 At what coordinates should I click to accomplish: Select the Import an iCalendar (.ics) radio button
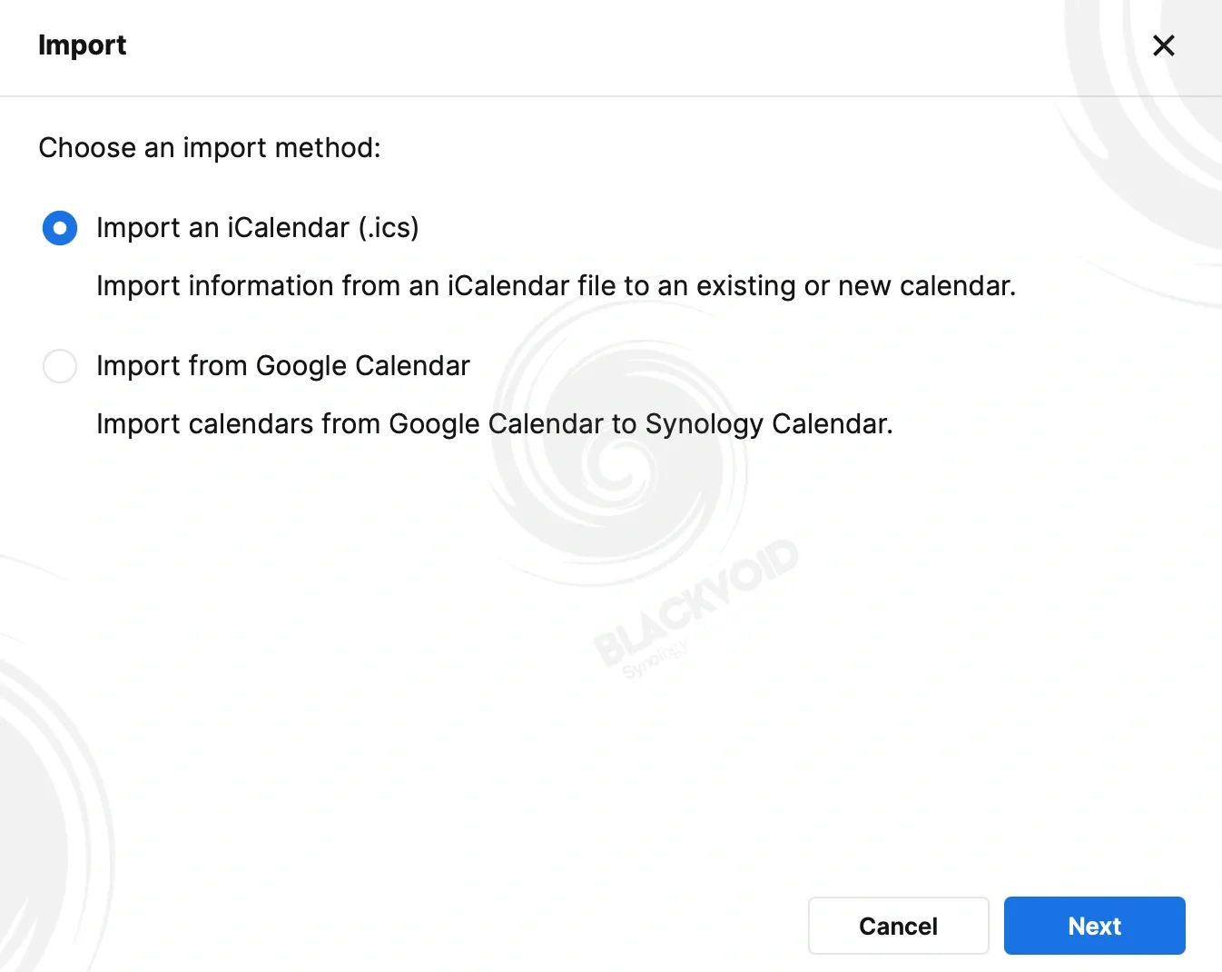click(60, 228)
